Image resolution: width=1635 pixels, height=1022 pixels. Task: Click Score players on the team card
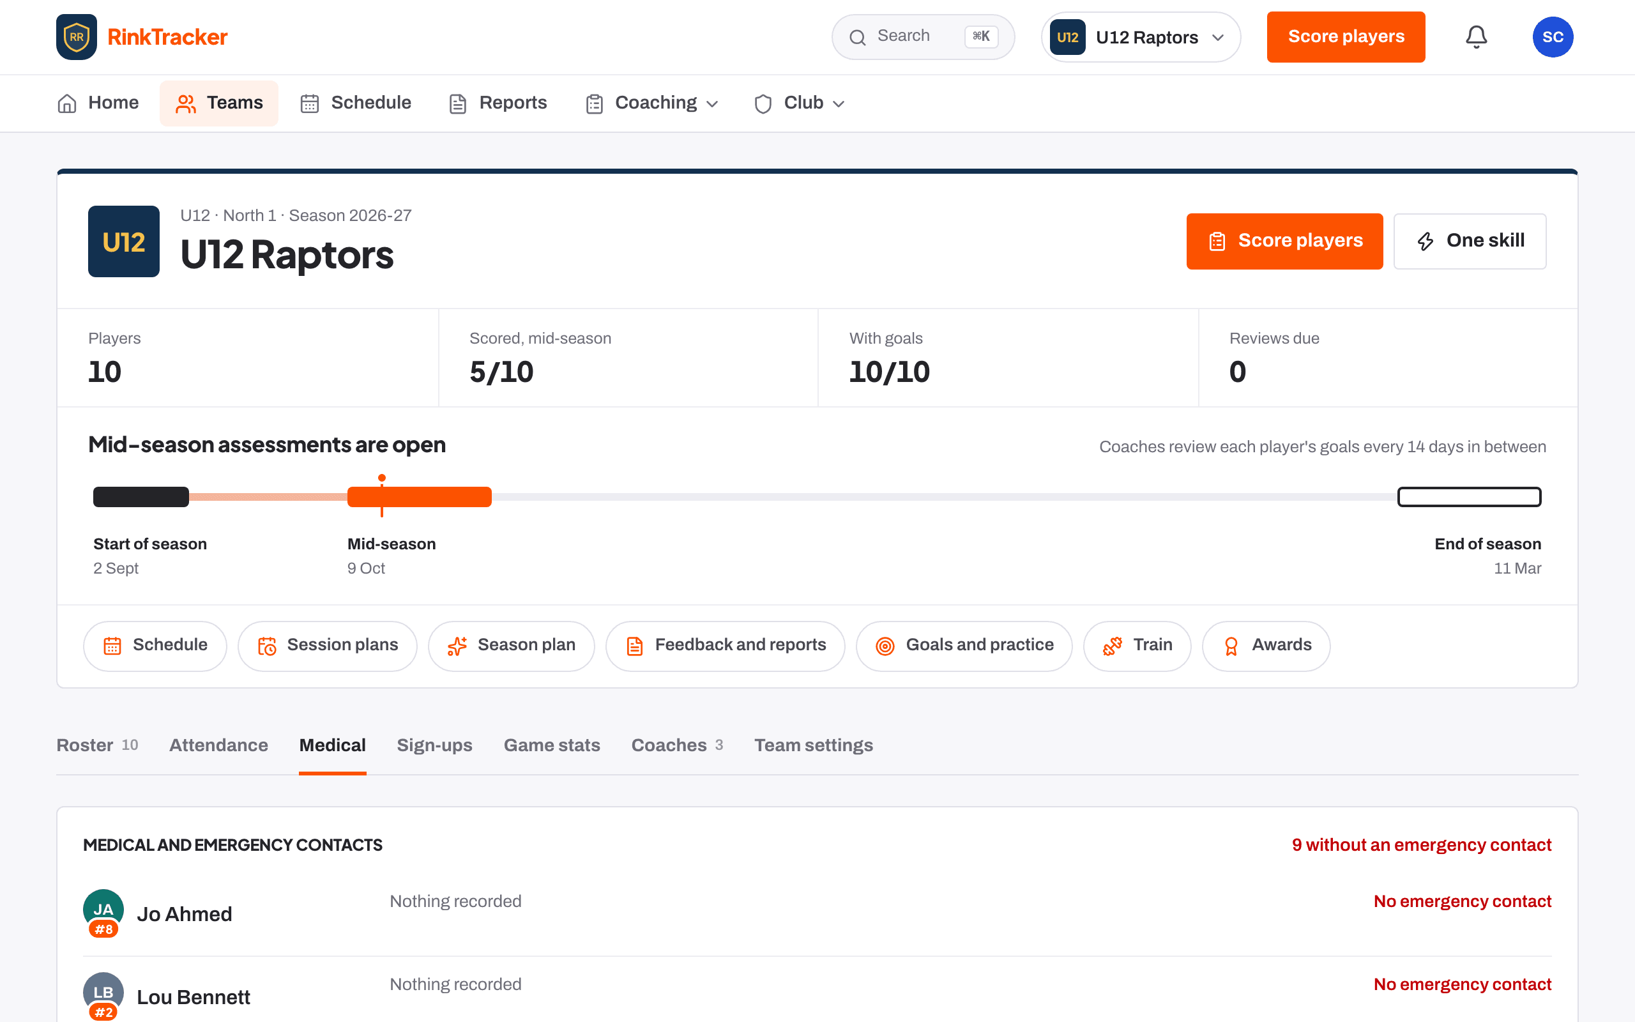point(1284,241)
